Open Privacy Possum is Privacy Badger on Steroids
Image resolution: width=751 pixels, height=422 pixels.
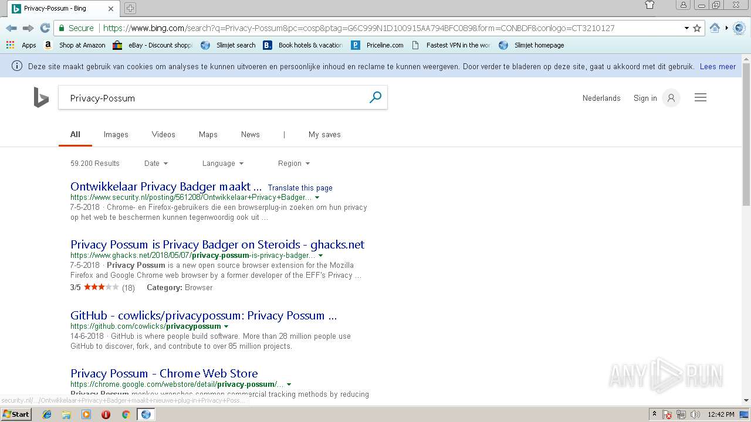pyautogui.click(x=217, y=244)
